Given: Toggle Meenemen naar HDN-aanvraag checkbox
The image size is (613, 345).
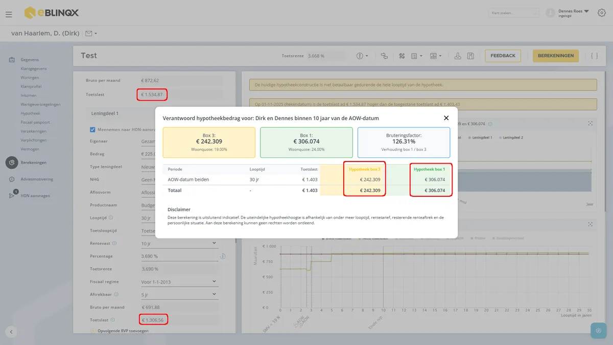Looking at the screenshot, I should pos(92,129).
